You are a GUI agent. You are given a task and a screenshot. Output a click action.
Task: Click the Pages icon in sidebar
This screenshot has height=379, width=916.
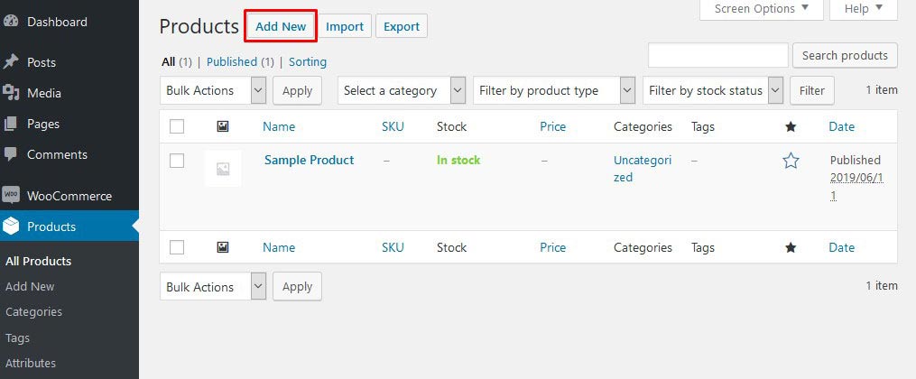click(x=11, y=124)
